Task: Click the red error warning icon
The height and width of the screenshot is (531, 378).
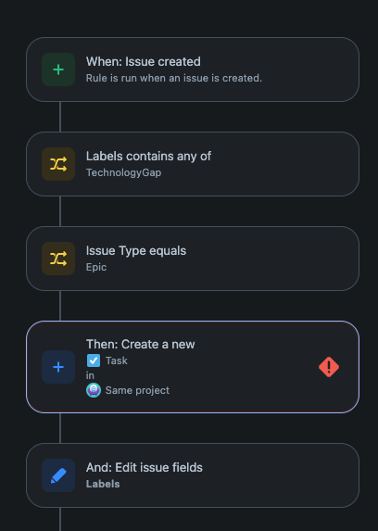Action: coord(329,367)
